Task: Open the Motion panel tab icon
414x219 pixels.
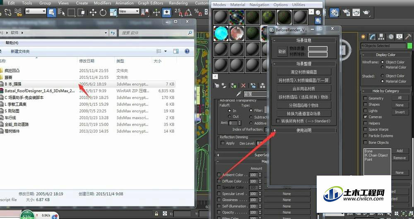Action: (391, 37)
